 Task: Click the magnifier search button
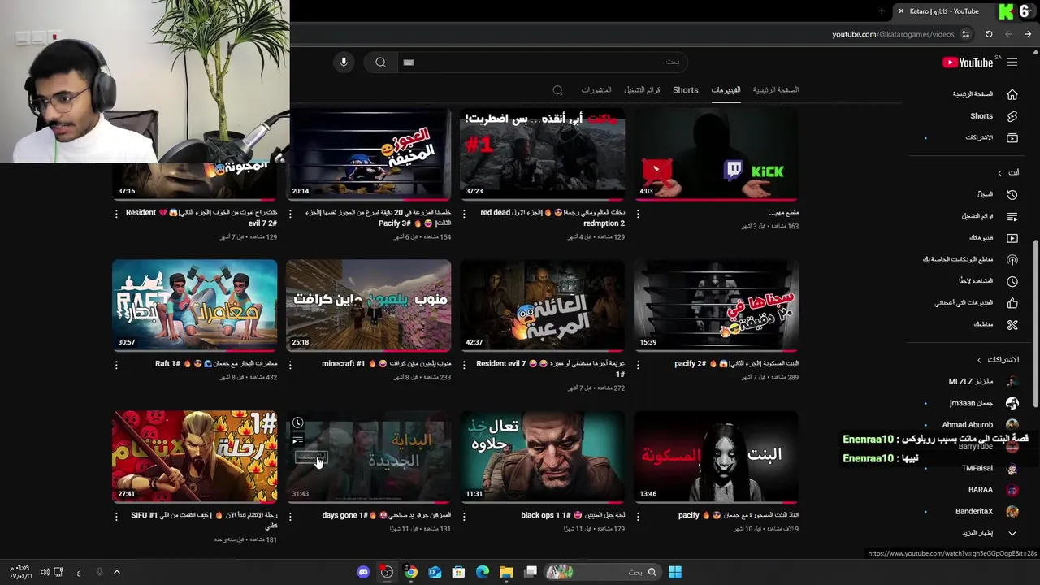(x=380, y=62)
